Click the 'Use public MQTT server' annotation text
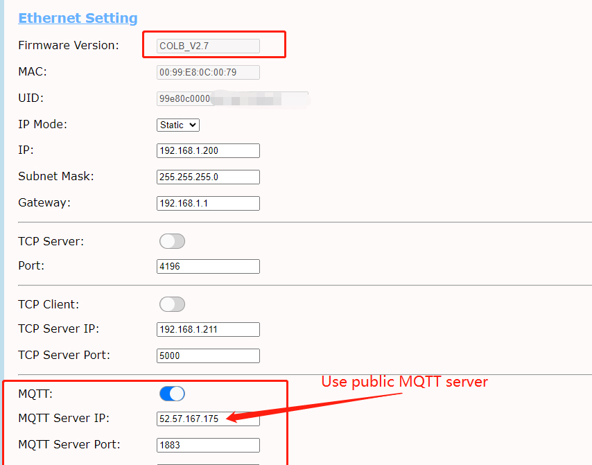The height and width of the screenshot is (465, 592). [x=404, y=382]
